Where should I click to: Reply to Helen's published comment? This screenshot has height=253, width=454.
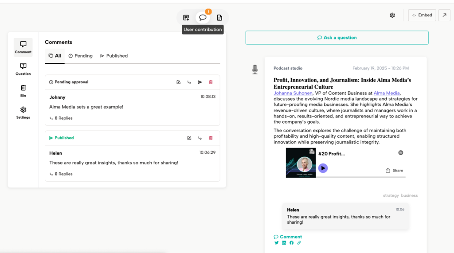(x=200, y=138)
